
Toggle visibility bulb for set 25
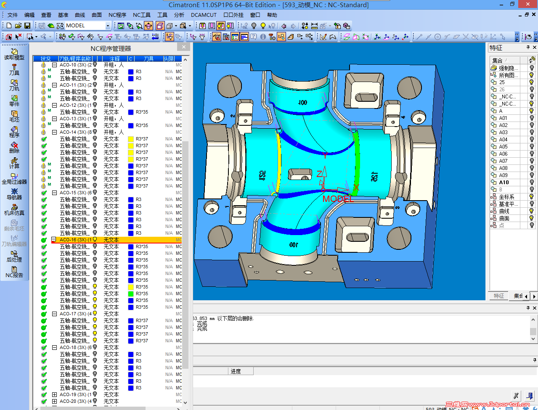coord(532,82)
